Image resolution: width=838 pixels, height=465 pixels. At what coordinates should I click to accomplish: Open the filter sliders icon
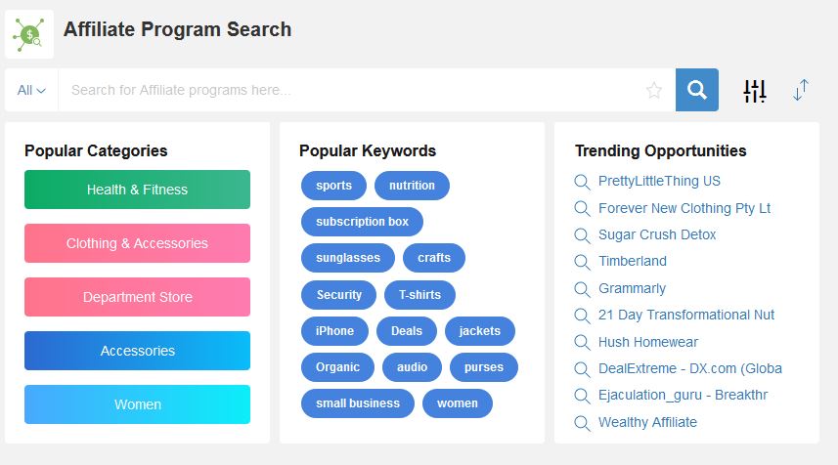pos(755,91)
